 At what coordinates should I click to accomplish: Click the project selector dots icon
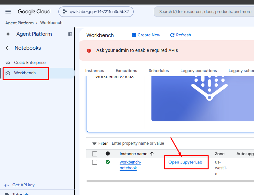65,12
